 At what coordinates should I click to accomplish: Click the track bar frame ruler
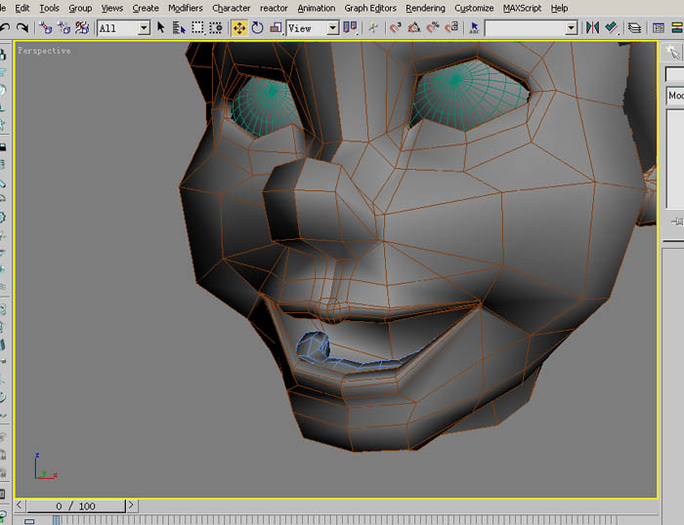pyautogui.click(x=334, y=520)
